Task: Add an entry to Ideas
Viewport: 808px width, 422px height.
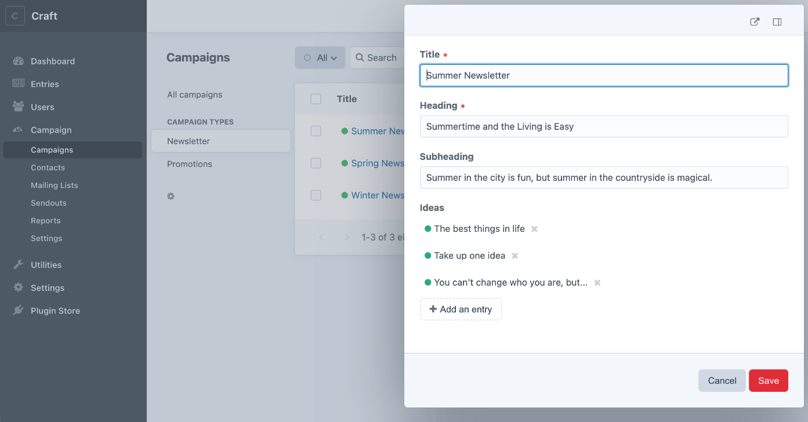Action: (461, 310)
